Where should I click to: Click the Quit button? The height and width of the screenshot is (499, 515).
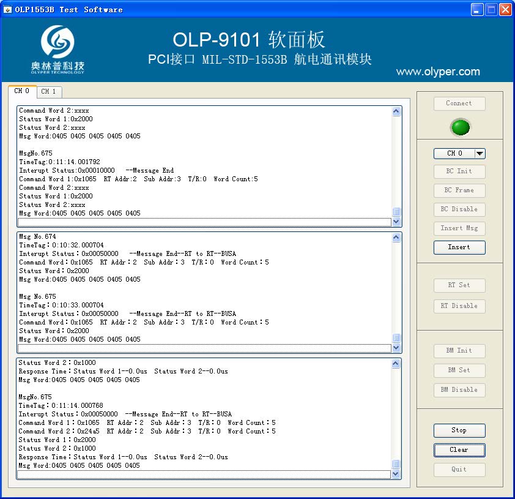(x=459, y=470)
